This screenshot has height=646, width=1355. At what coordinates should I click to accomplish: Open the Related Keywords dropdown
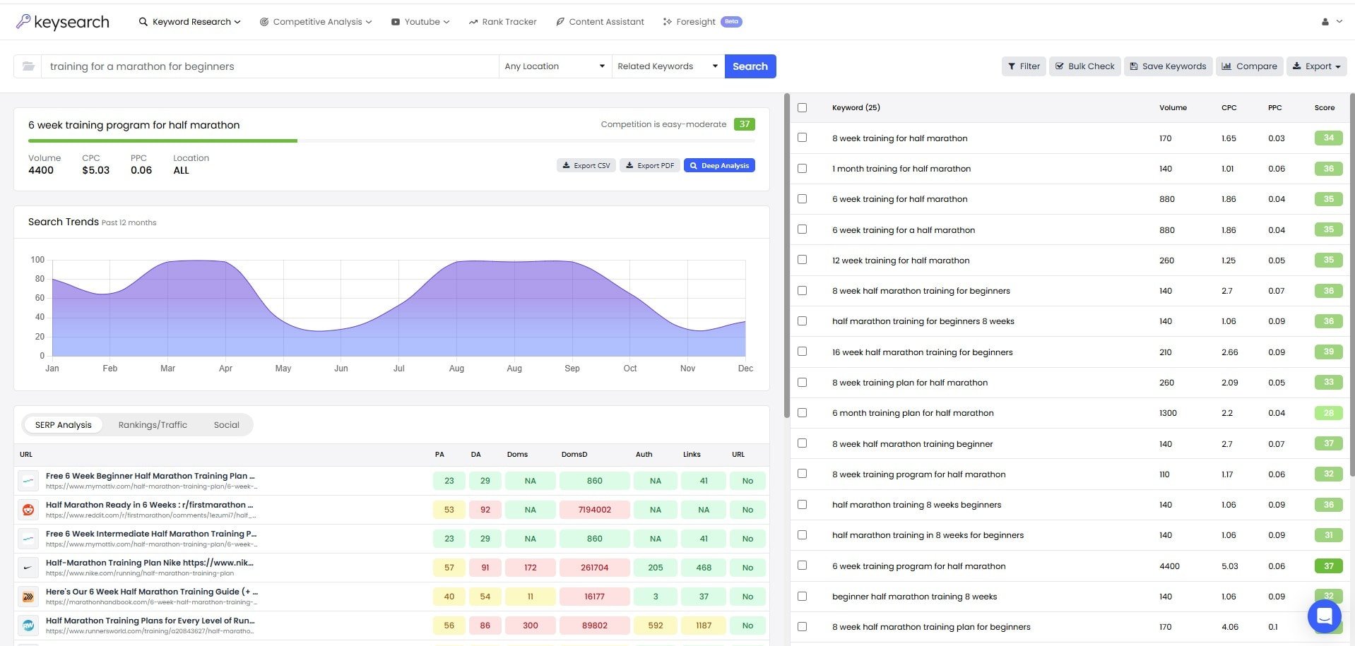click(666, 66)
